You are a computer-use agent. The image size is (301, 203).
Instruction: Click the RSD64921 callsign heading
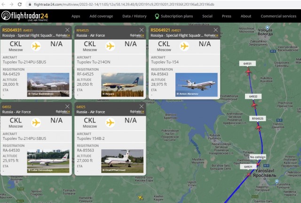pyautogui.click(x=160, y=30)
